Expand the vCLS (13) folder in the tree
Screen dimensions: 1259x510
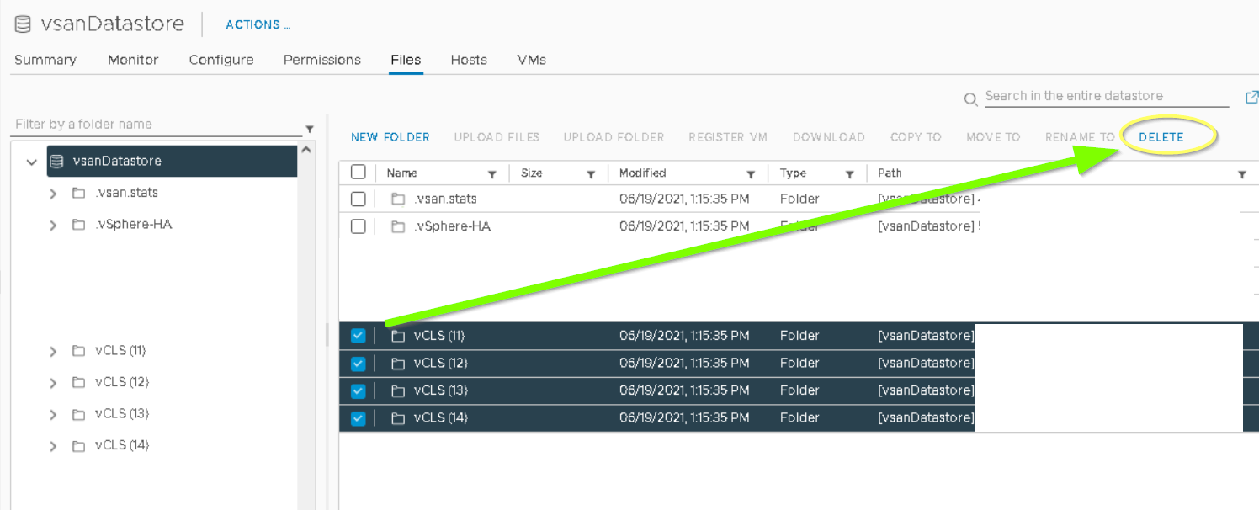click(x=53, y=414)
